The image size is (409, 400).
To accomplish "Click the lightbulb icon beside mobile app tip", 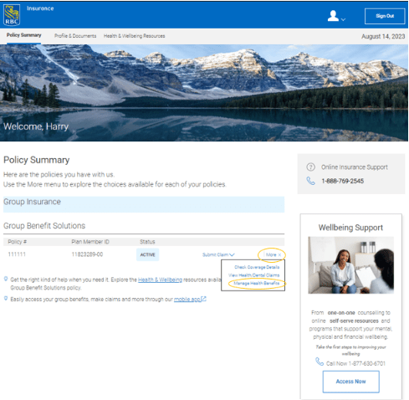I will (6, 299).
